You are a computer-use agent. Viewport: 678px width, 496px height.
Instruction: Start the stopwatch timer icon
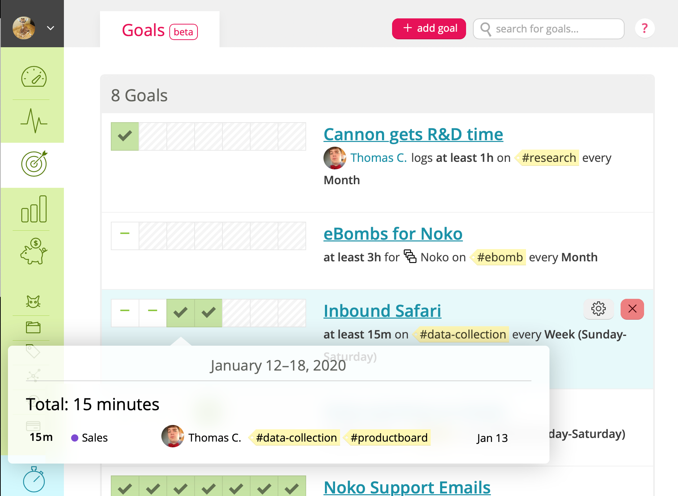point(34,479)
